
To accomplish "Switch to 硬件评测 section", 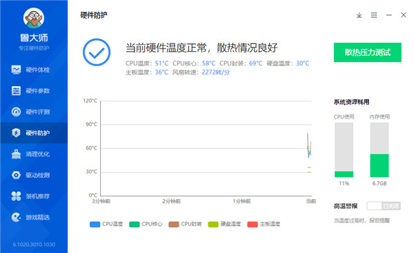I will (34, 112).
